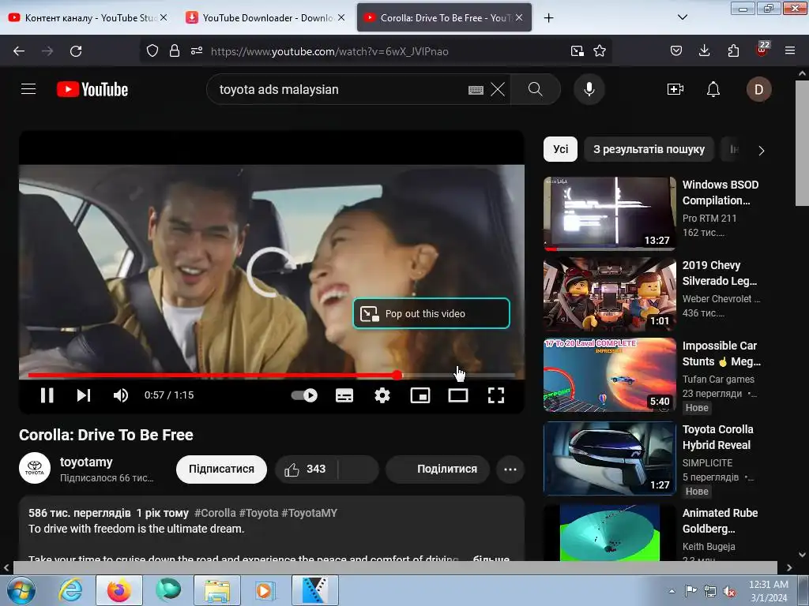809x606 pixels.
Task: Switch to YouTube Downloader tab
Action: (x=265, y=17)
